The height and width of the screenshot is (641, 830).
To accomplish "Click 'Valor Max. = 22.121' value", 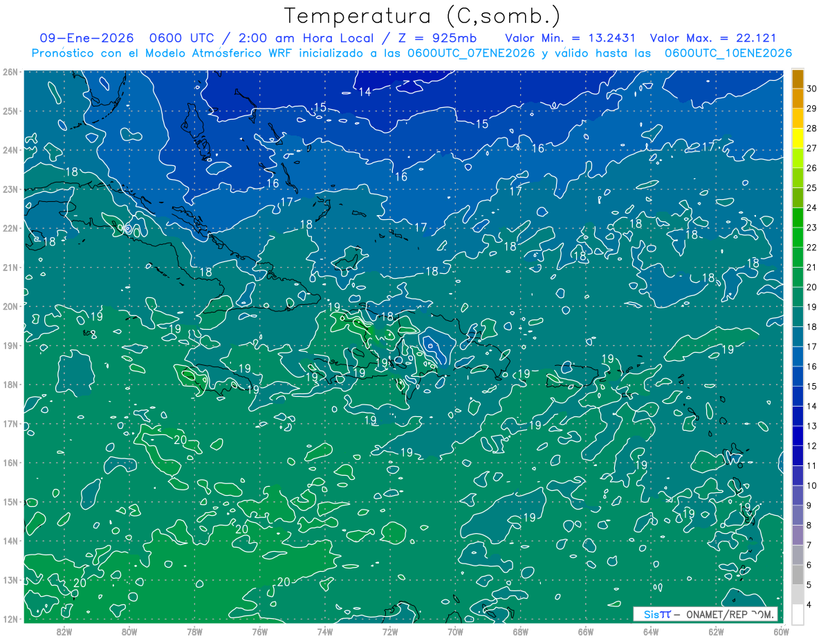I will (x=713, y=39).
